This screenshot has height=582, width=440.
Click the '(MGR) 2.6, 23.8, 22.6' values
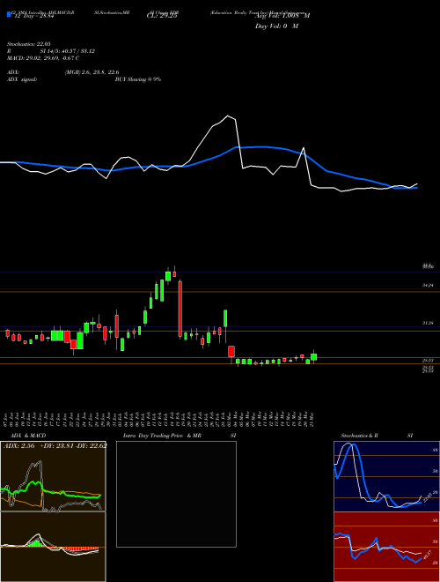[92, 72]
